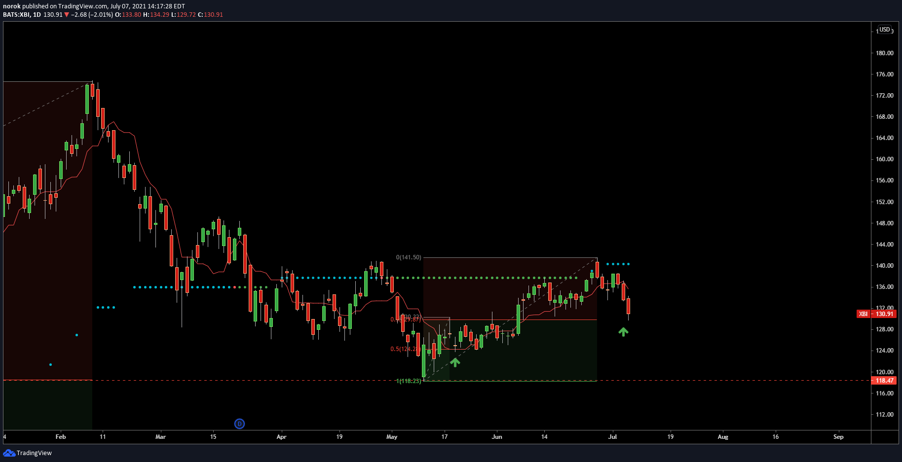Click the 172.00 price axis label
Image resolution: width=902 pixels, height=462 pixels.
point(885,95)
